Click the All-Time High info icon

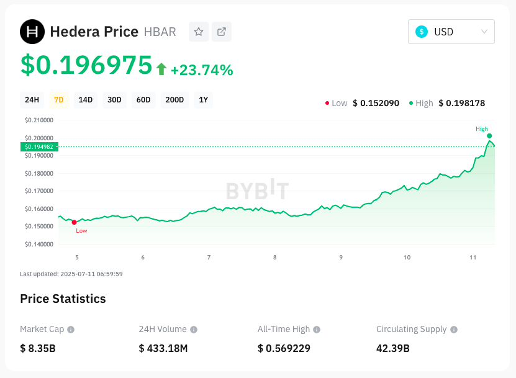[317, 330]
